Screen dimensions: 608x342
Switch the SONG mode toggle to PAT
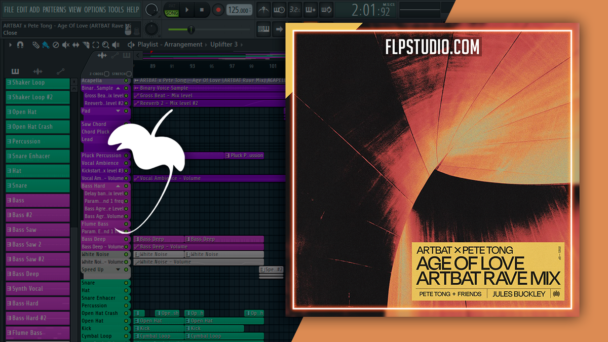tap(171, 10)
